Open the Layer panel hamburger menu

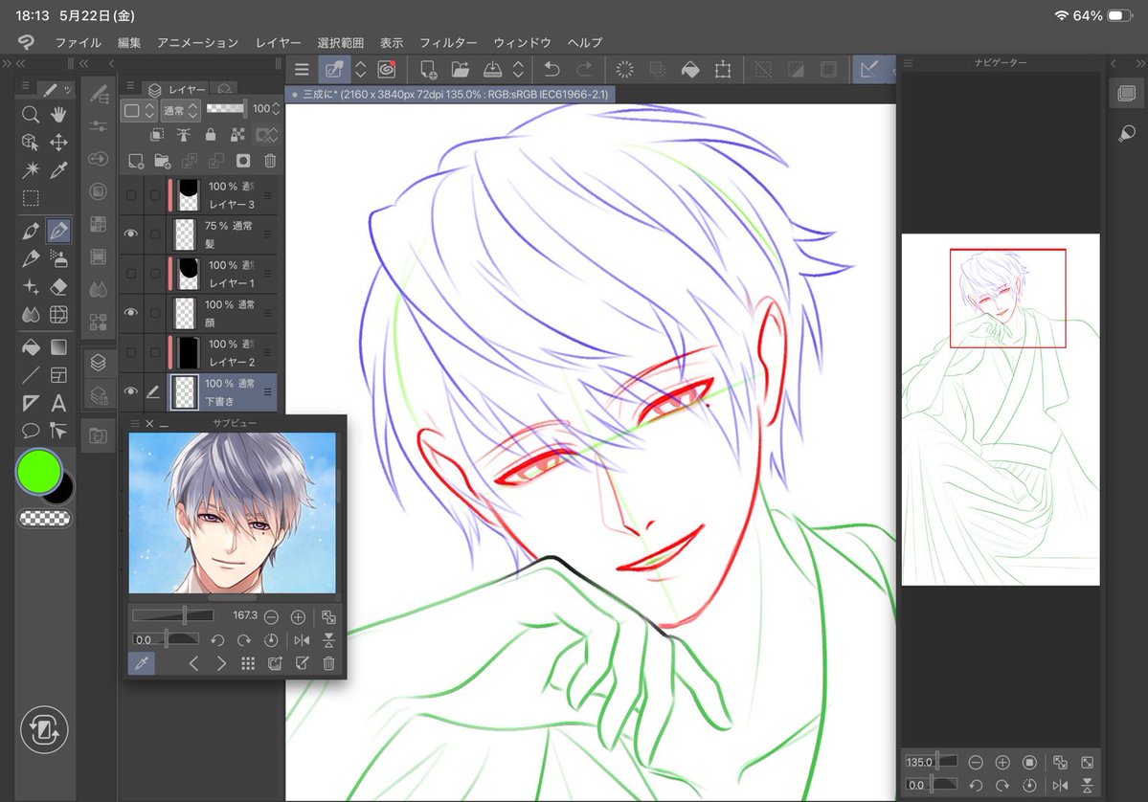pos(130,86)
